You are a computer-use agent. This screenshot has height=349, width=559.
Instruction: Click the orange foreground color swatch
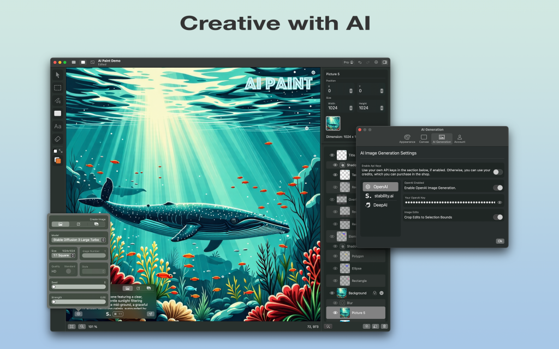pyautogui.click(x=58, y=160)
